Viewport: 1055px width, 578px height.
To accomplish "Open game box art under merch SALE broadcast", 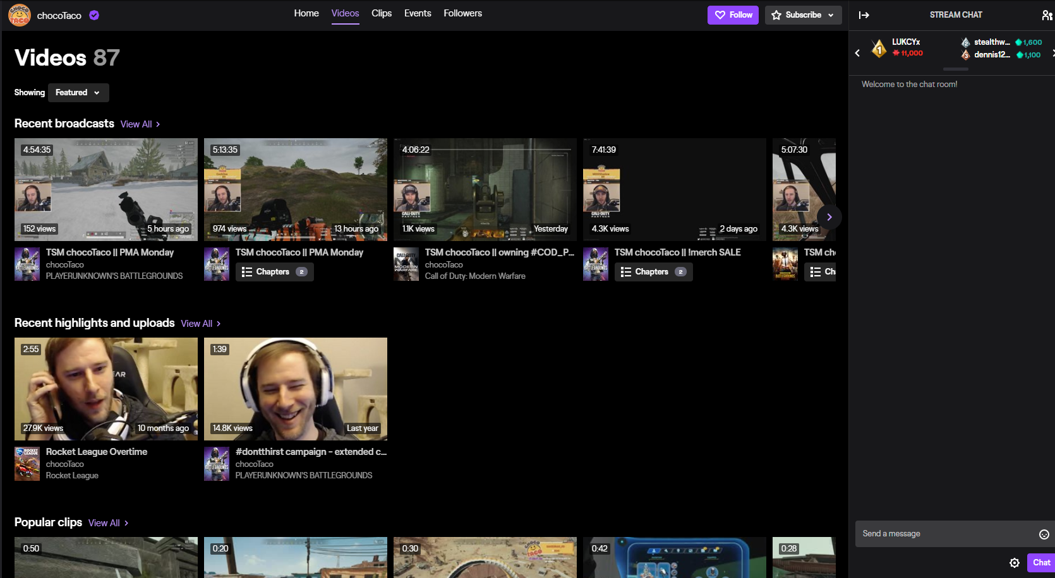I will pyautogui.click(x=596, y=264).
